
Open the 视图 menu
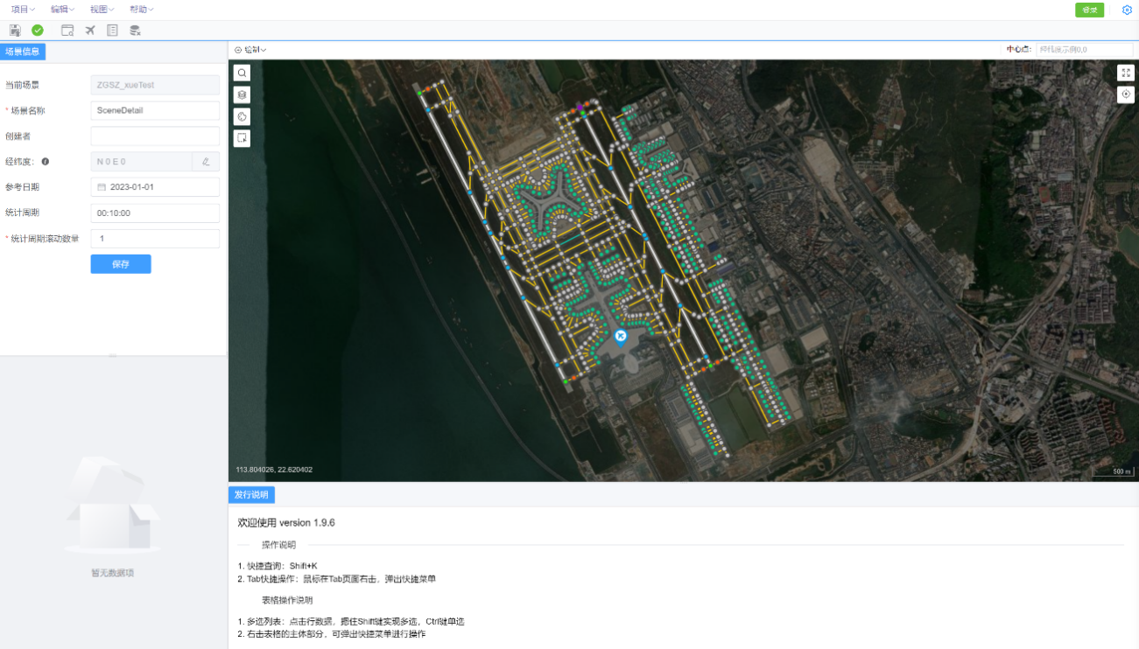click(x=102, y=9)
